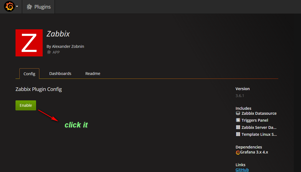Click the 'Zabbix Server Da...' text
The image size is (301, 172).
[x=259, y=127]
